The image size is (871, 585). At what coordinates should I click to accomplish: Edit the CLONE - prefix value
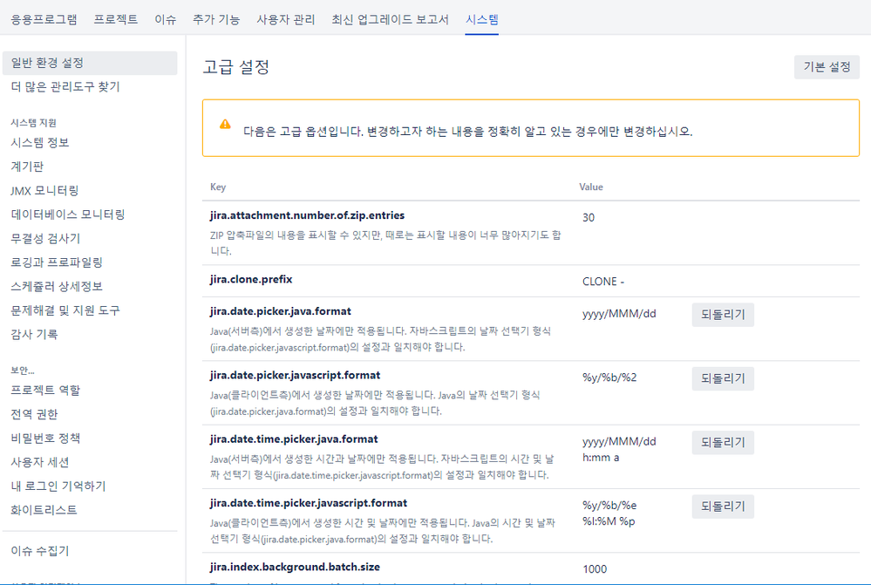tap(603, 281)
